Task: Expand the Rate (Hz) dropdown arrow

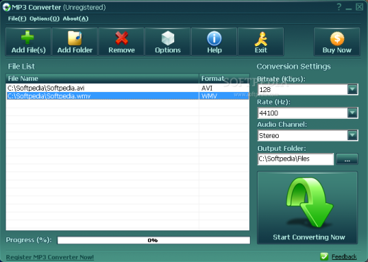Action: (x=352, y=113)
